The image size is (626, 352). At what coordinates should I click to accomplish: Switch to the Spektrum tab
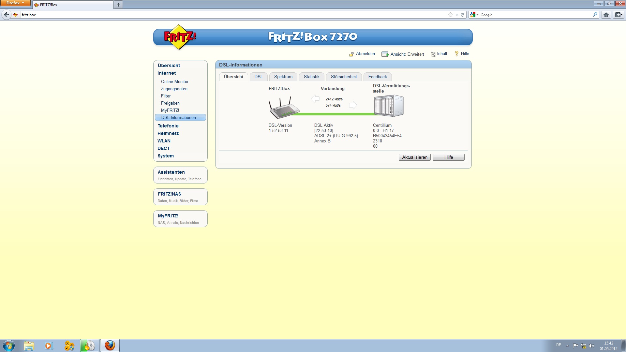coord(283,77)
